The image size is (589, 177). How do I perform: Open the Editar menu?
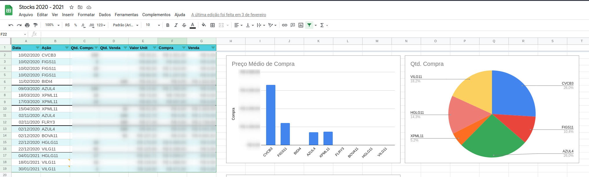click(42, 15)
